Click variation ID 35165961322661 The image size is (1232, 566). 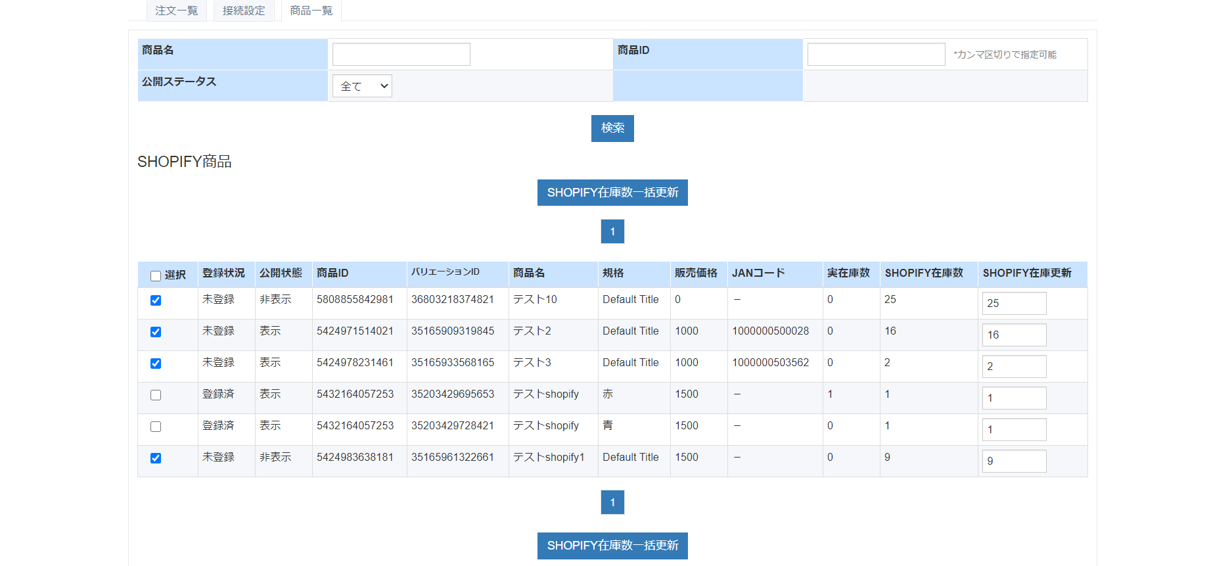tap(453, 457)
